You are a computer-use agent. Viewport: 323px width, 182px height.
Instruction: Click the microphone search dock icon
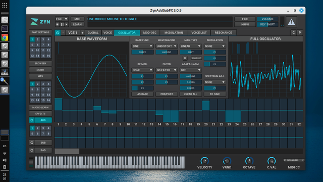[x=5, y=81]
